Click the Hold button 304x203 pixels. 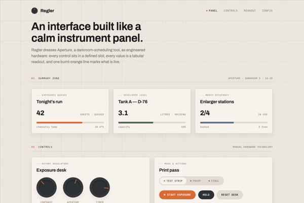tap(206, 195)
